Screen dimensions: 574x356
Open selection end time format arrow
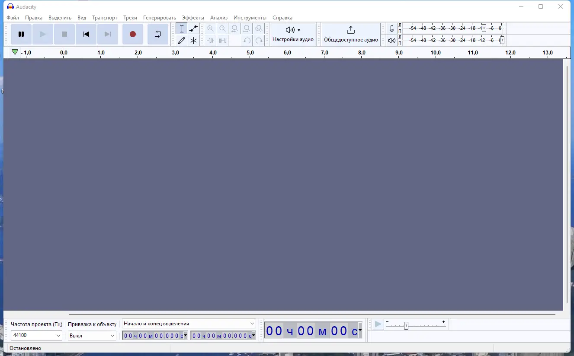click(253, 336)
